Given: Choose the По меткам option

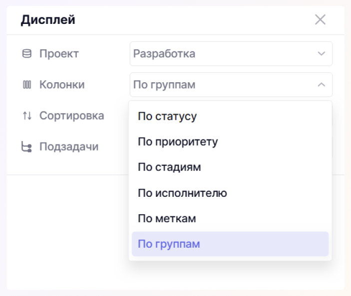Looking at the screenshot, I should pyautogui.click(x=167, y=218).
